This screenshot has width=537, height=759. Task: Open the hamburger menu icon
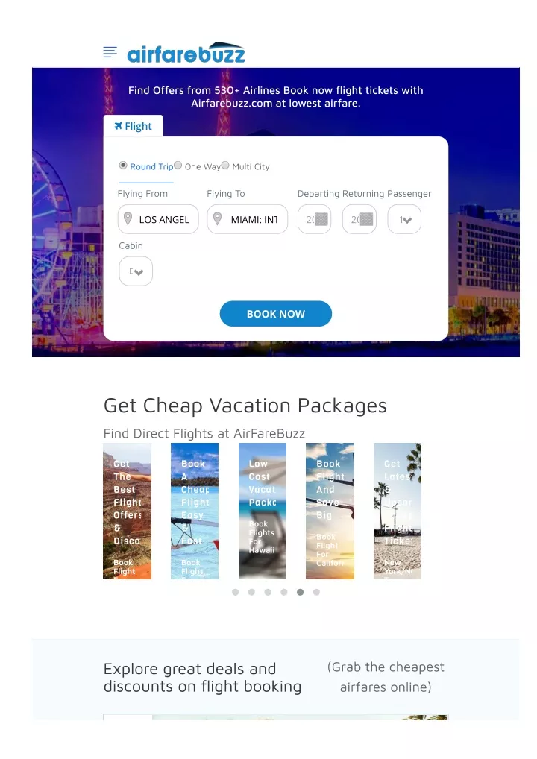click(110, 51)
